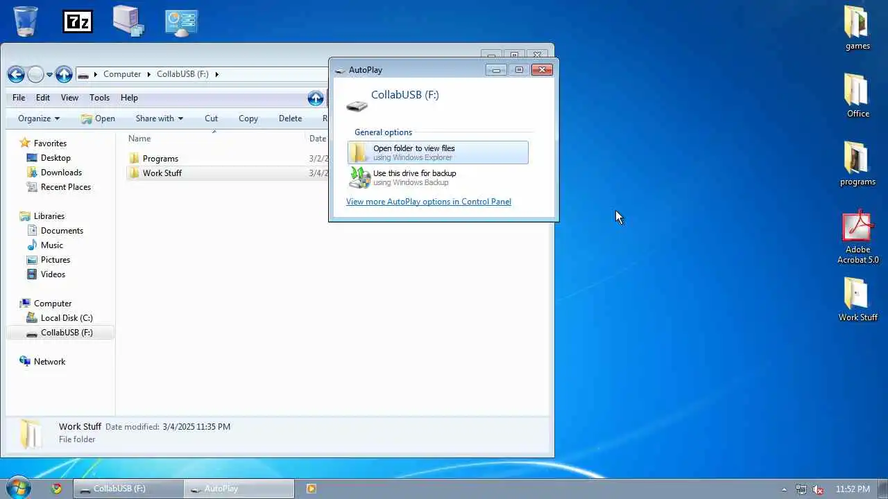Choose Use this drive for backup
The width and height of the screenshot is (888, 499).
click(x=438, y=177)
